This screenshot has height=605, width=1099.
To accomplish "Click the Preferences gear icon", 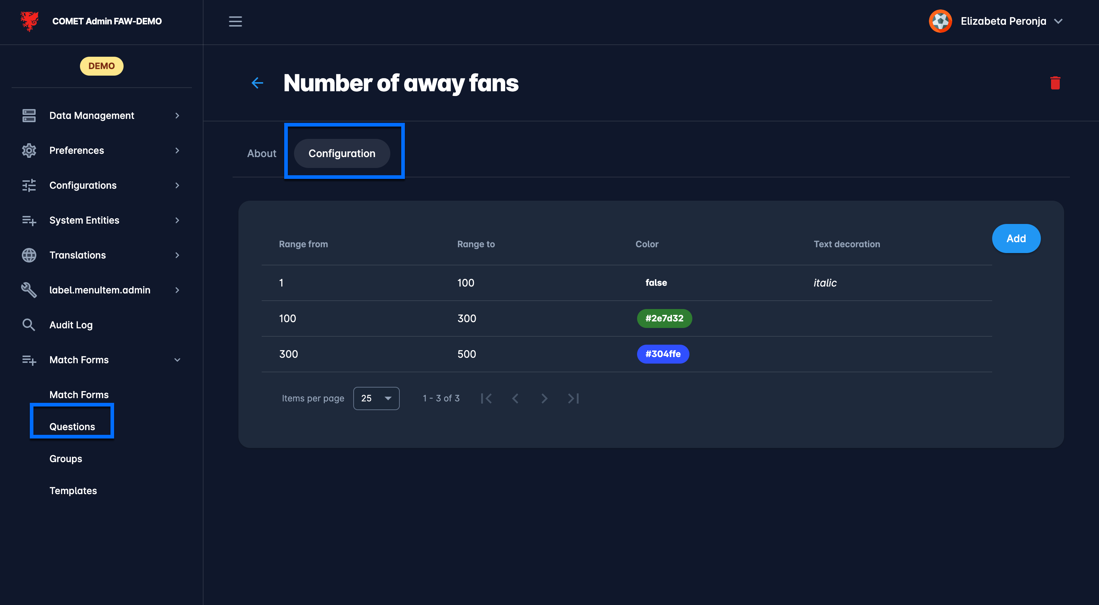I will coord(29,150).
